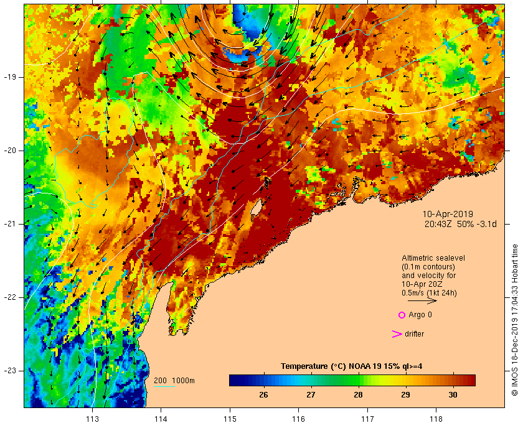The width and height of the screenshot is (523, 423).
Task: Click '10-Apr 20Z' legend text
Action: pos(422,284)
